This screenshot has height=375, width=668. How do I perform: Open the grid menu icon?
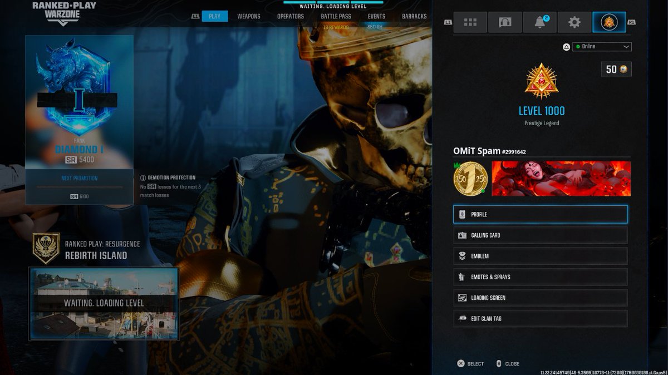(470, 22)
